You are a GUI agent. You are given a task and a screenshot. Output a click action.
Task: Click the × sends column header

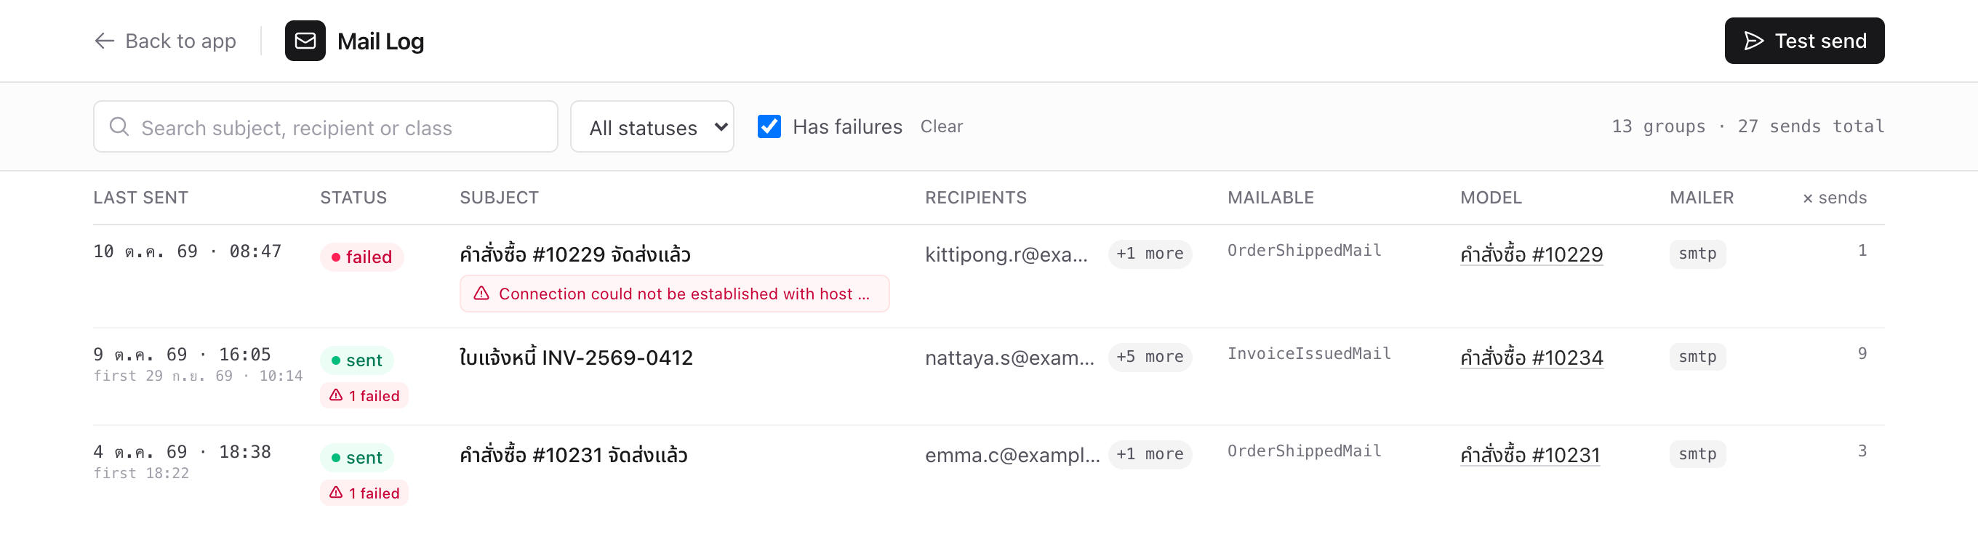(1835, 197)
